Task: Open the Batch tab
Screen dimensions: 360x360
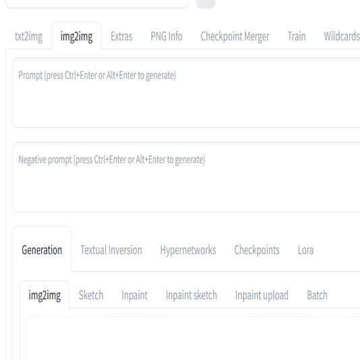Action: (317, 295)
